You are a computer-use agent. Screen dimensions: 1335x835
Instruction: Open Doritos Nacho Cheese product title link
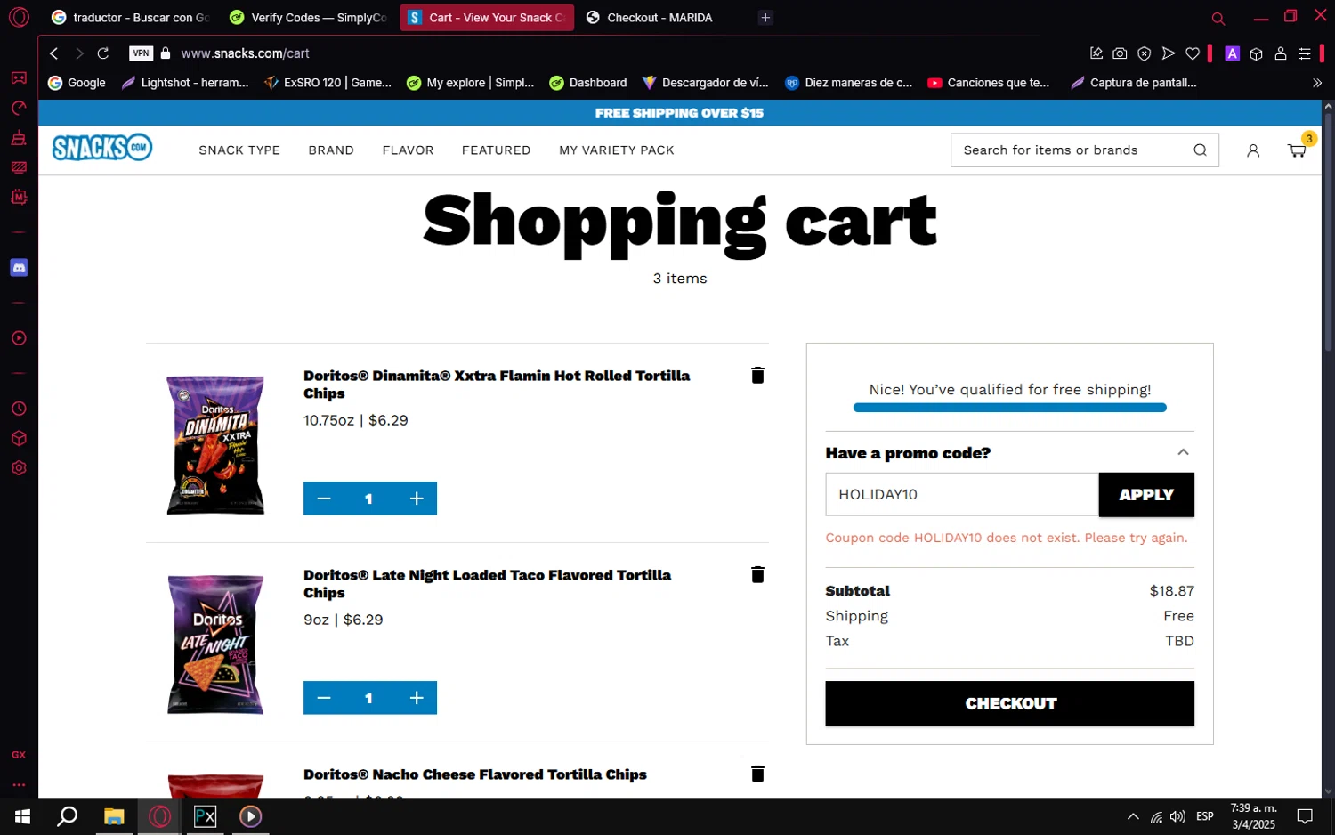[x=475, y=774]
